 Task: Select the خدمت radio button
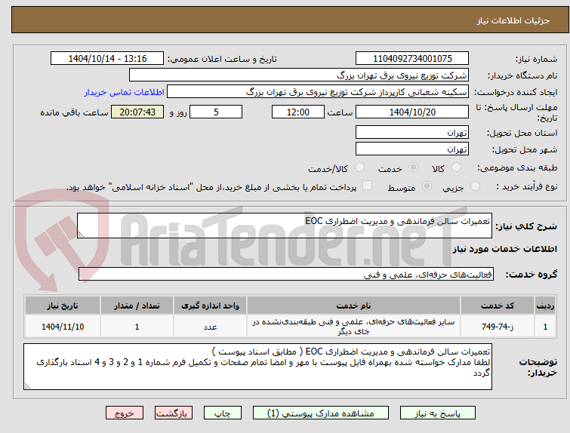coord(413,167)
